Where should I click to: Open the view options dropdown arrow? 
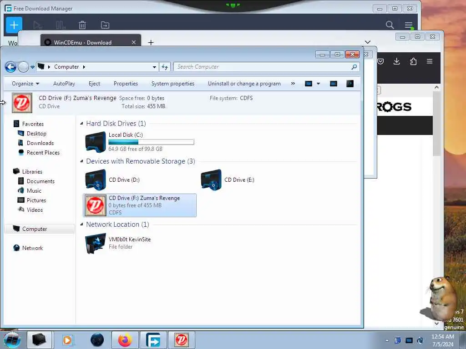[318, 84]
